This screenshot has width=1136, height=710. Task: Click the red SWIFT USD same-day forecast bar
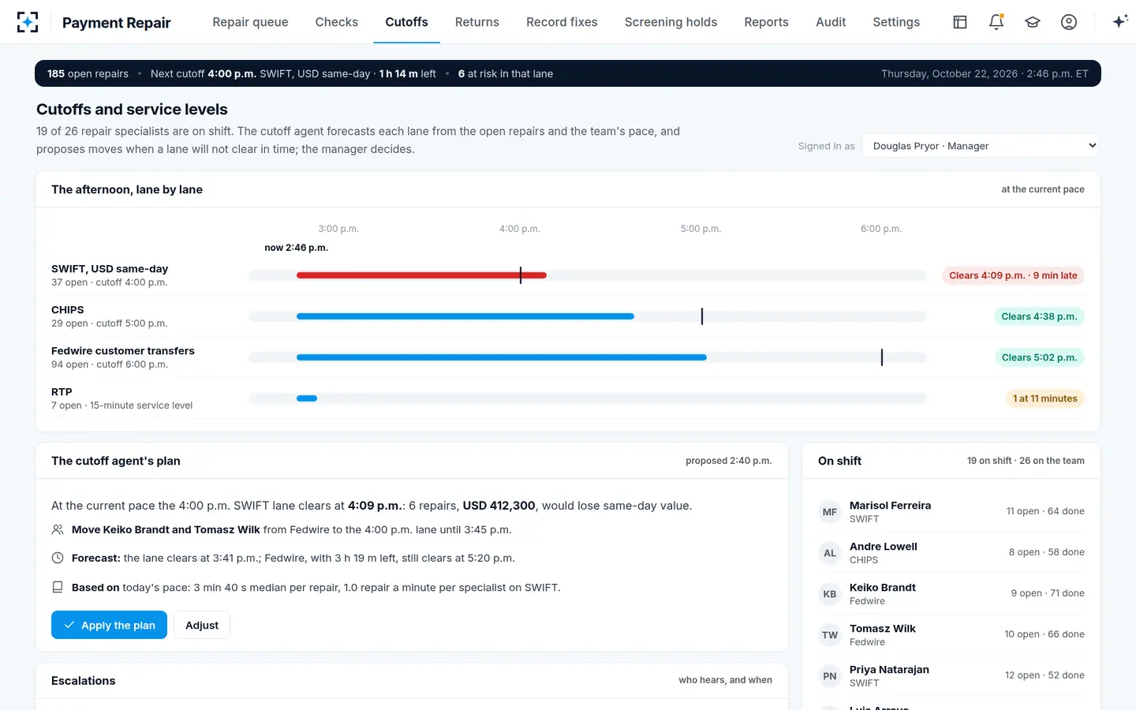pos(421,275)
